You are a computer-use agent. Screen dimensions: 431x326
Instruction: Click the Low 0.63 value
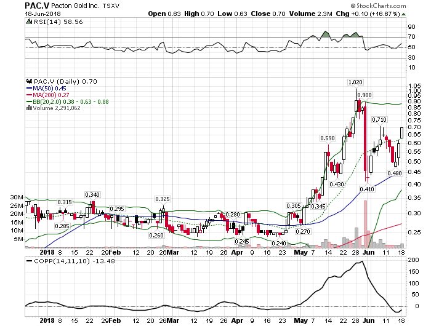pos(233,14)
